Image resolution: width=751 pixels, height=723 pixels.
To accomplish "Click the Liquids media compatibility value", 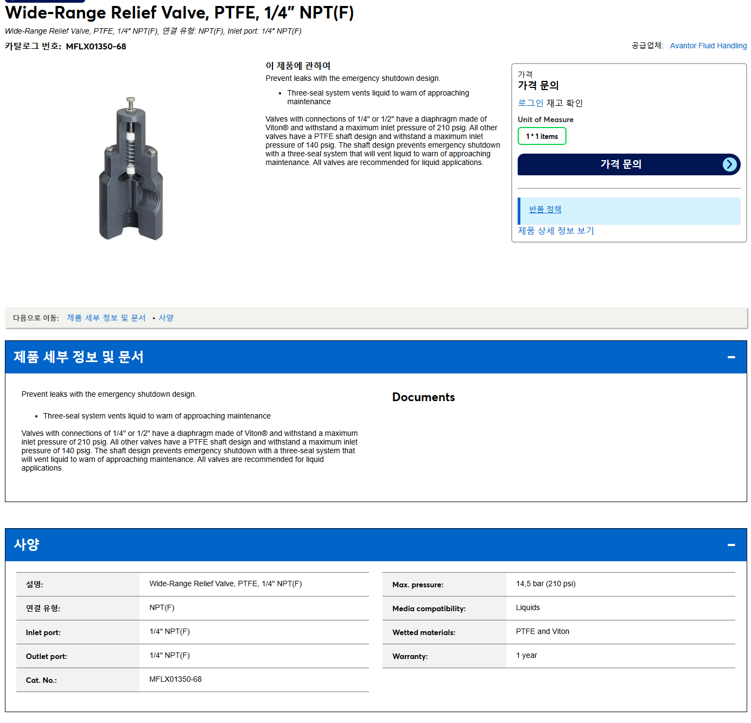I will [527, 607].
